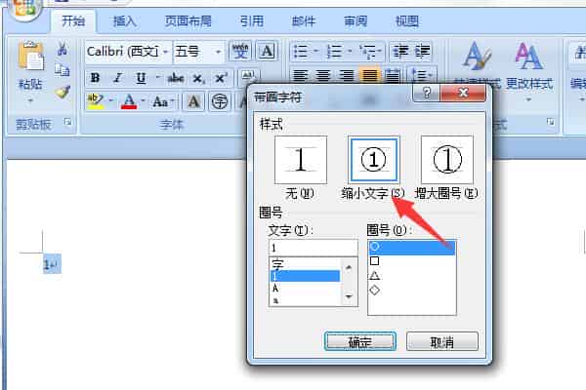This screenshot has width=586, height=390.
Task: Center the paragraph text
Action: click(x=323, y=76)
